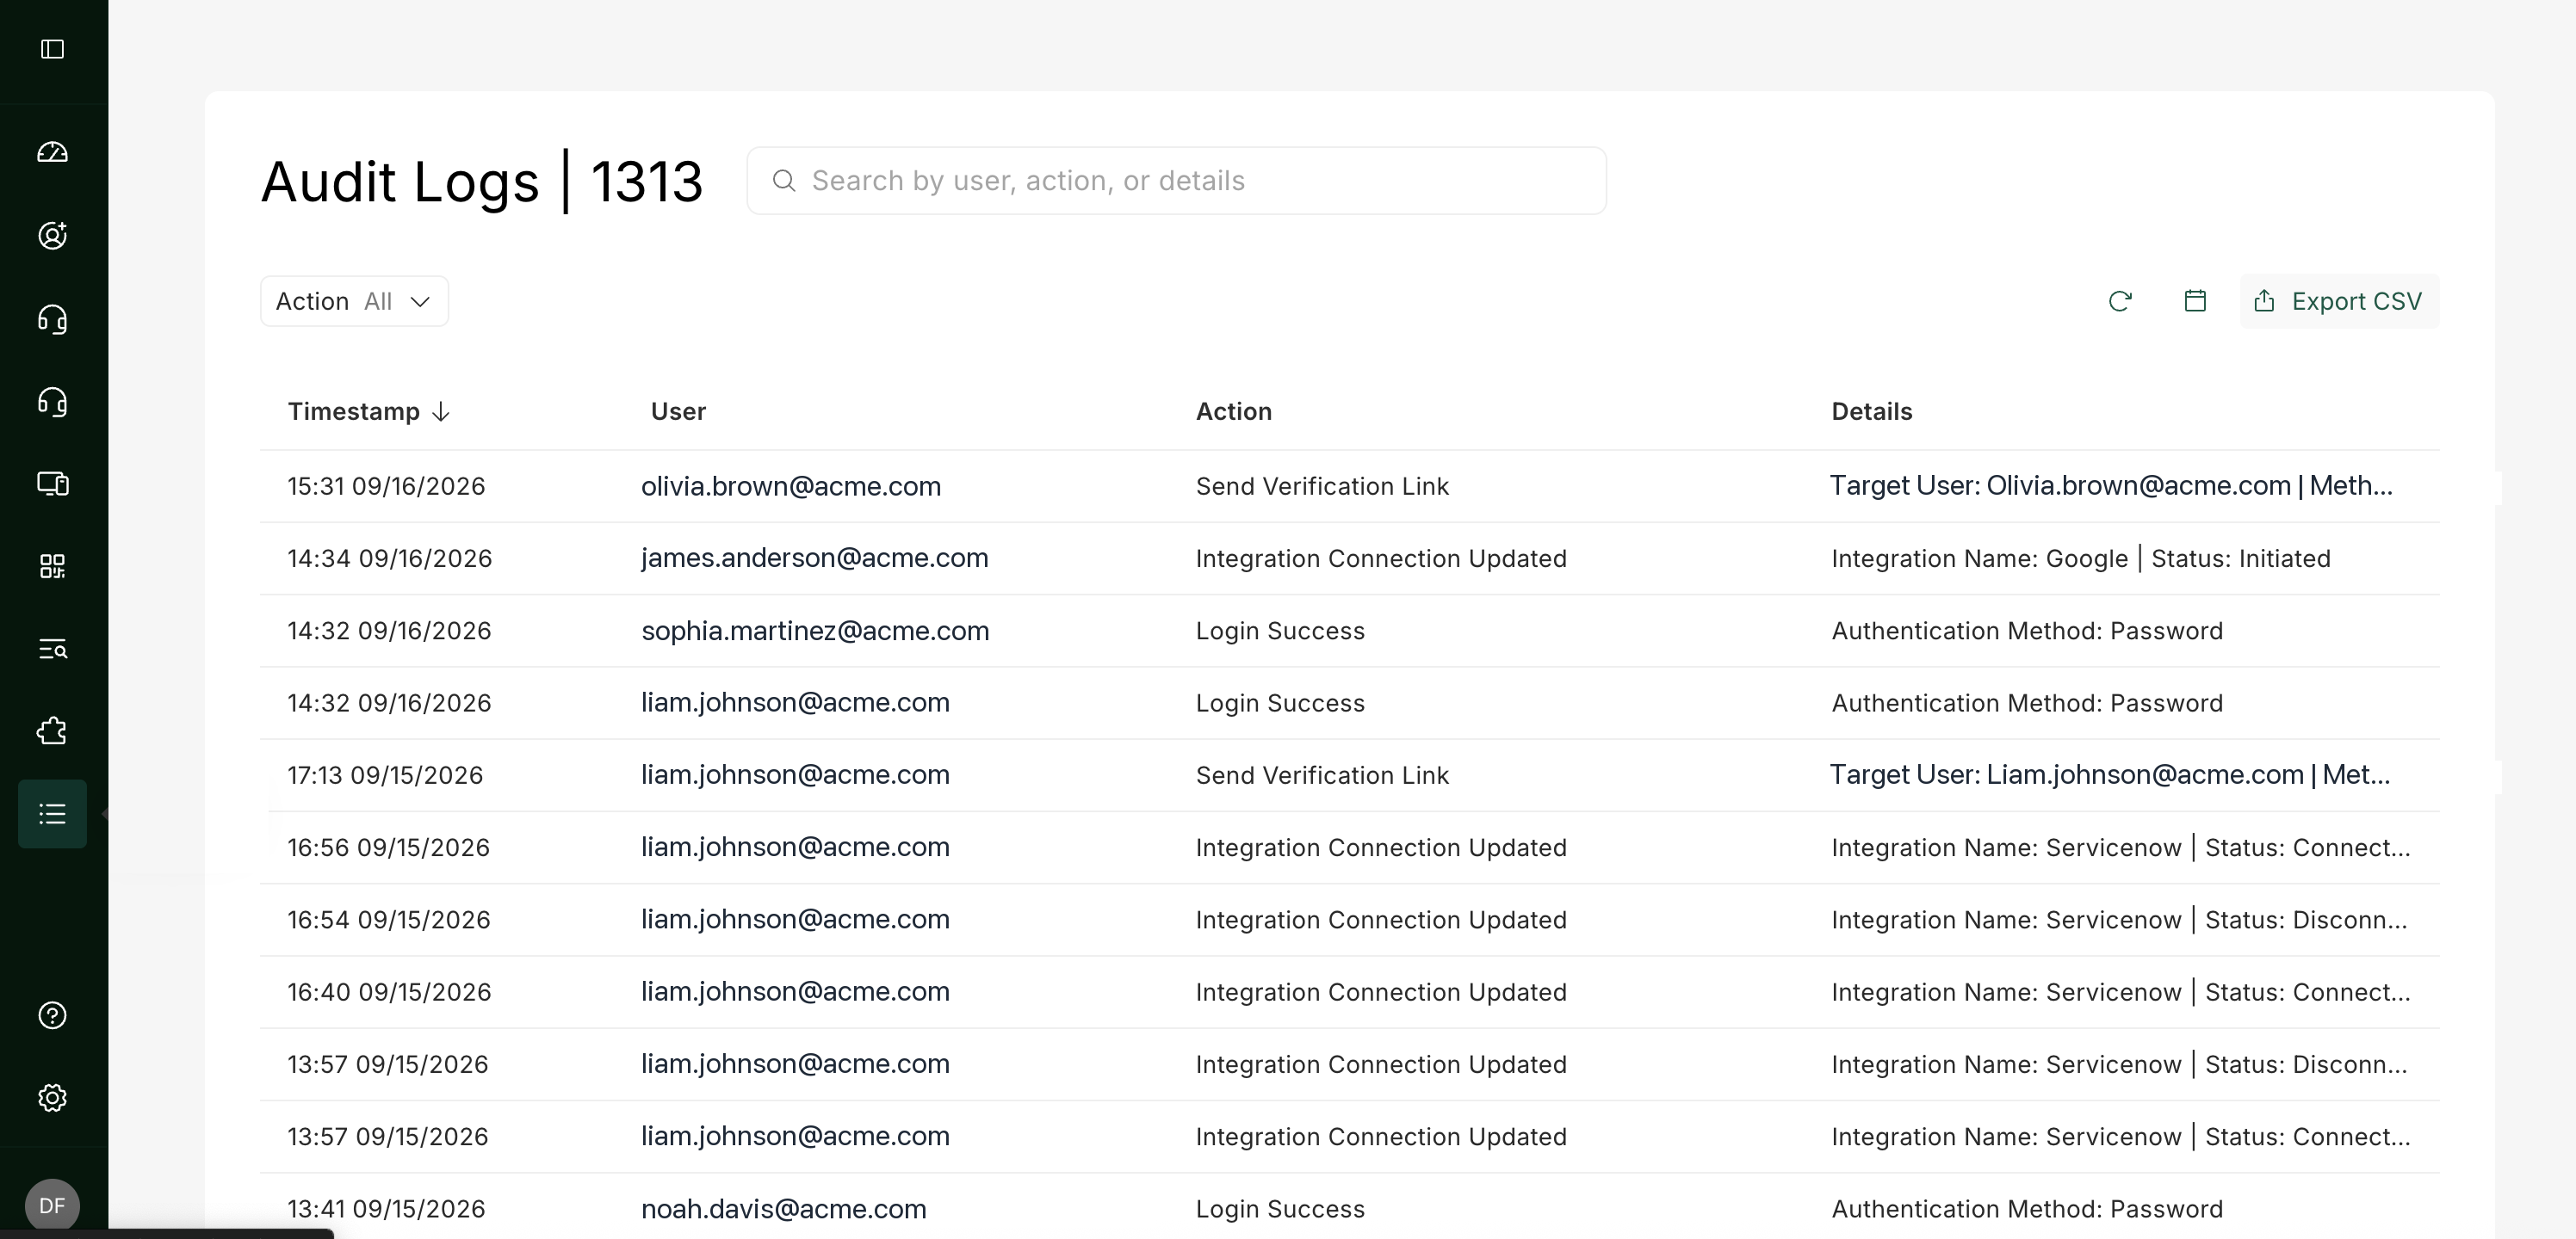Viewport: 2576px width, 1239px height.
Task: Refresh the audit logs list
Action: click(x=2120, y=301)
